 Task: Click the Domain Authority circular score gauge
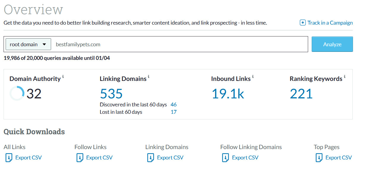click(17, 94)
